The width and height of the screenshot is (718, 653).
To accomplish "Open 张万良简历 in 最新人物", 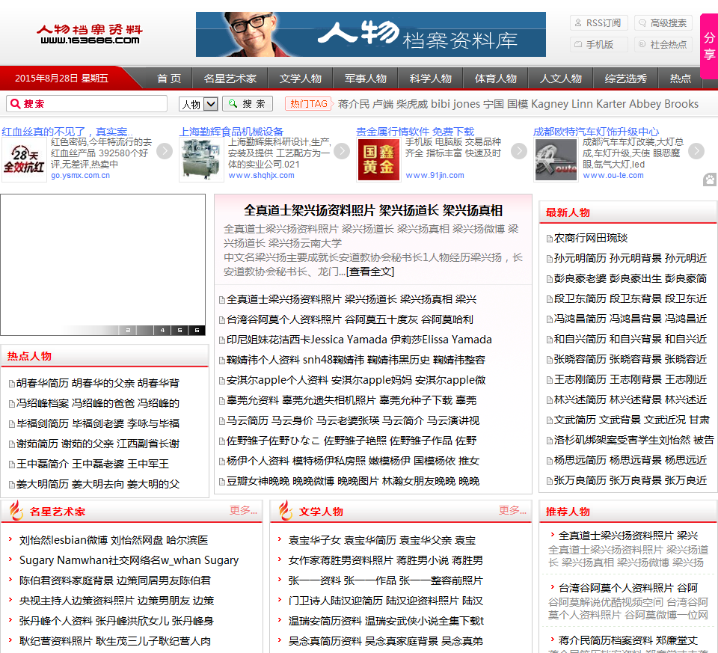I will point(630,480).
